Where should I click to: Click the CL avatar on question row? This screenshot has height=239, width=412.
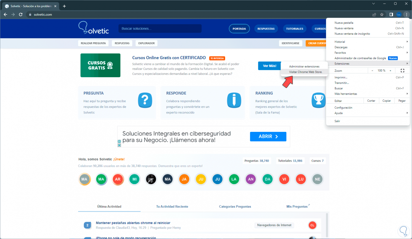312,225
